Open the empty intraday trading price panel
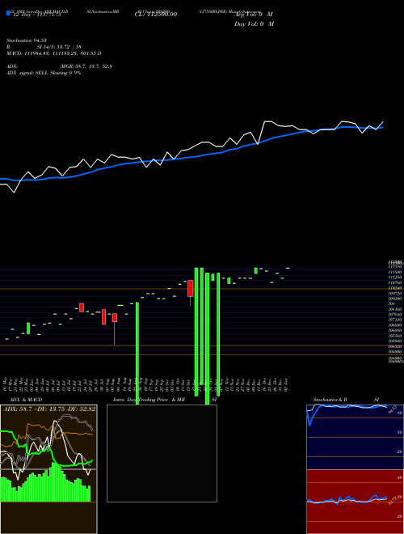Image resolution: width=404 pixels, height=534 pixels. 162,453
